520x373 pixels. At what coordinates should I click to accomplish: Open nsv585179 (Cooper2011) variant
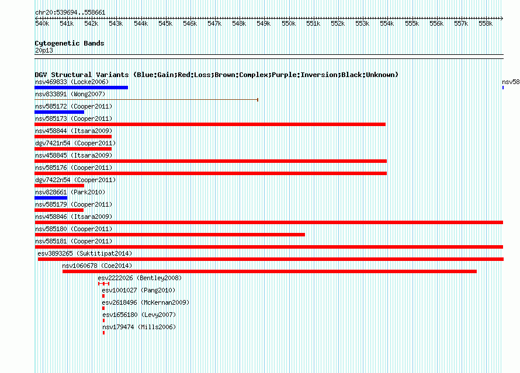tap(74, 204)
